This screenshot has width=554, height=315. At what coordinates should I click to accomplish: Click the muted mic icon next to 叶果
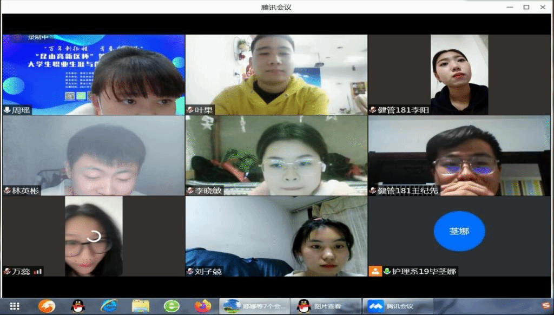pyautogui.click(x=190, y=110)
